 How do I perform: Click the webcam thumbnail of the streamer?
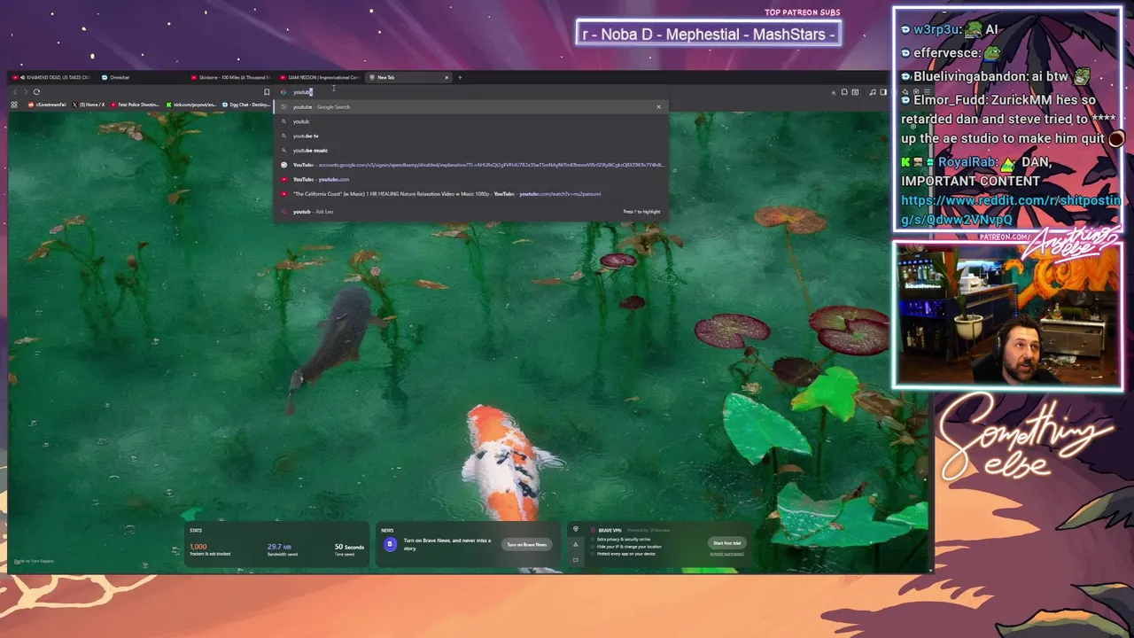point(1007,315)
